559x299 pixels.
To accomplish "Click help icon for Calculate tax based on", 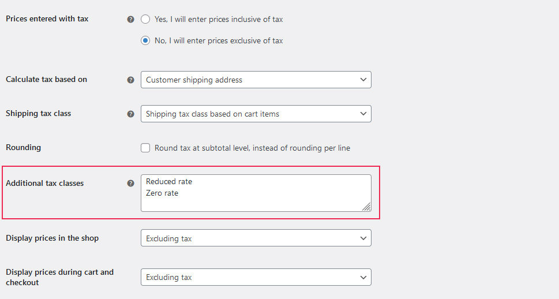I will coord(130,80).
